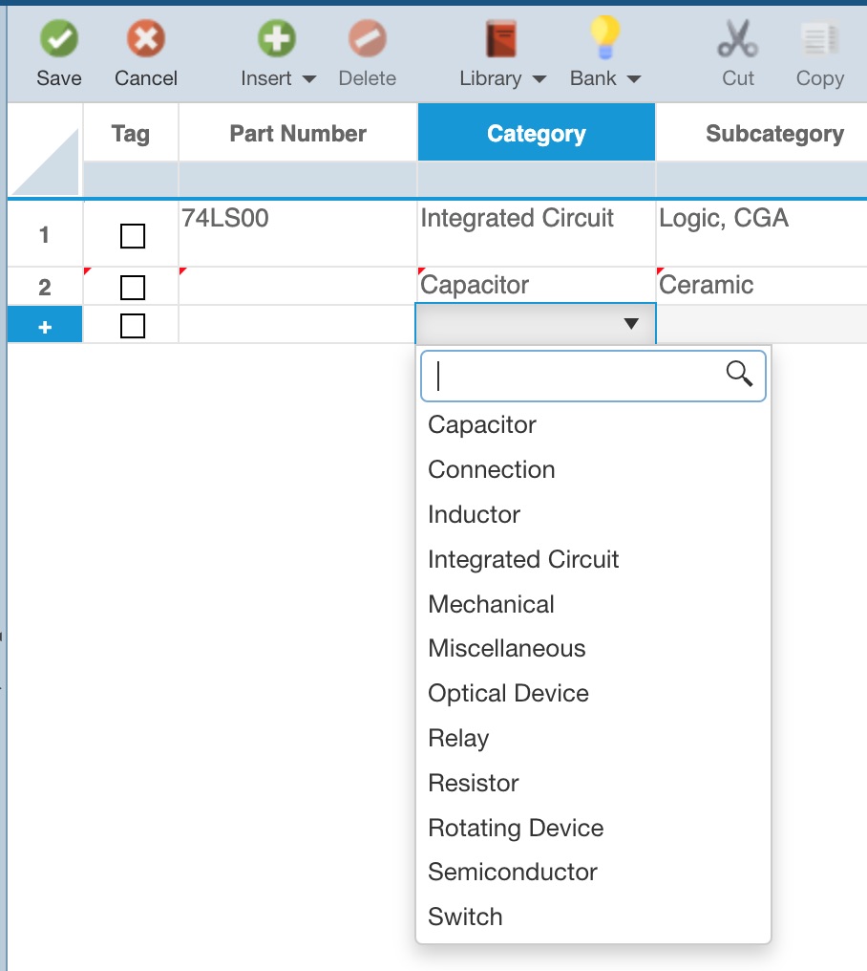Viewport: 867px width, 971px height.
Task: Click the green Insert plus icon
Action: coord(277,40)
